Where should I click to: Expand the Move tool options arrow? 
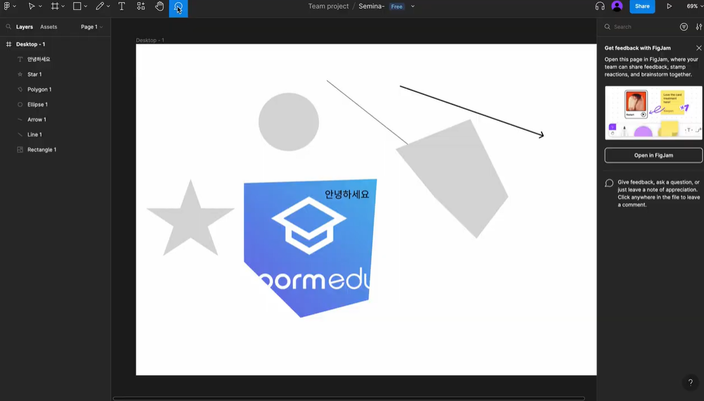pos(41,6)
